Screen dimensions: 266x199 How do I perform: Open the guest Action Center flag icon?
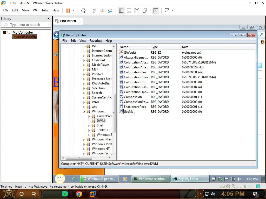pyautogui.click(x=226, y=179)
